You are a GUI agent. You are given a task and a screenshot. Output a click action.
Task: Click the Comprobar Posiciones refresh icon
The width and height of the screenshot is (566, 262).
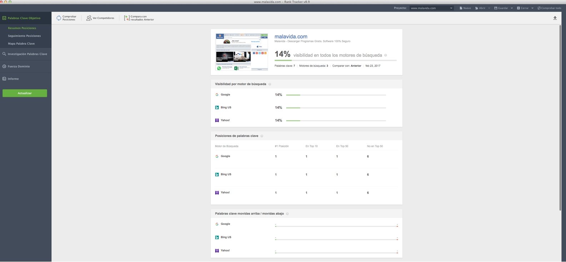coord(59,18)
